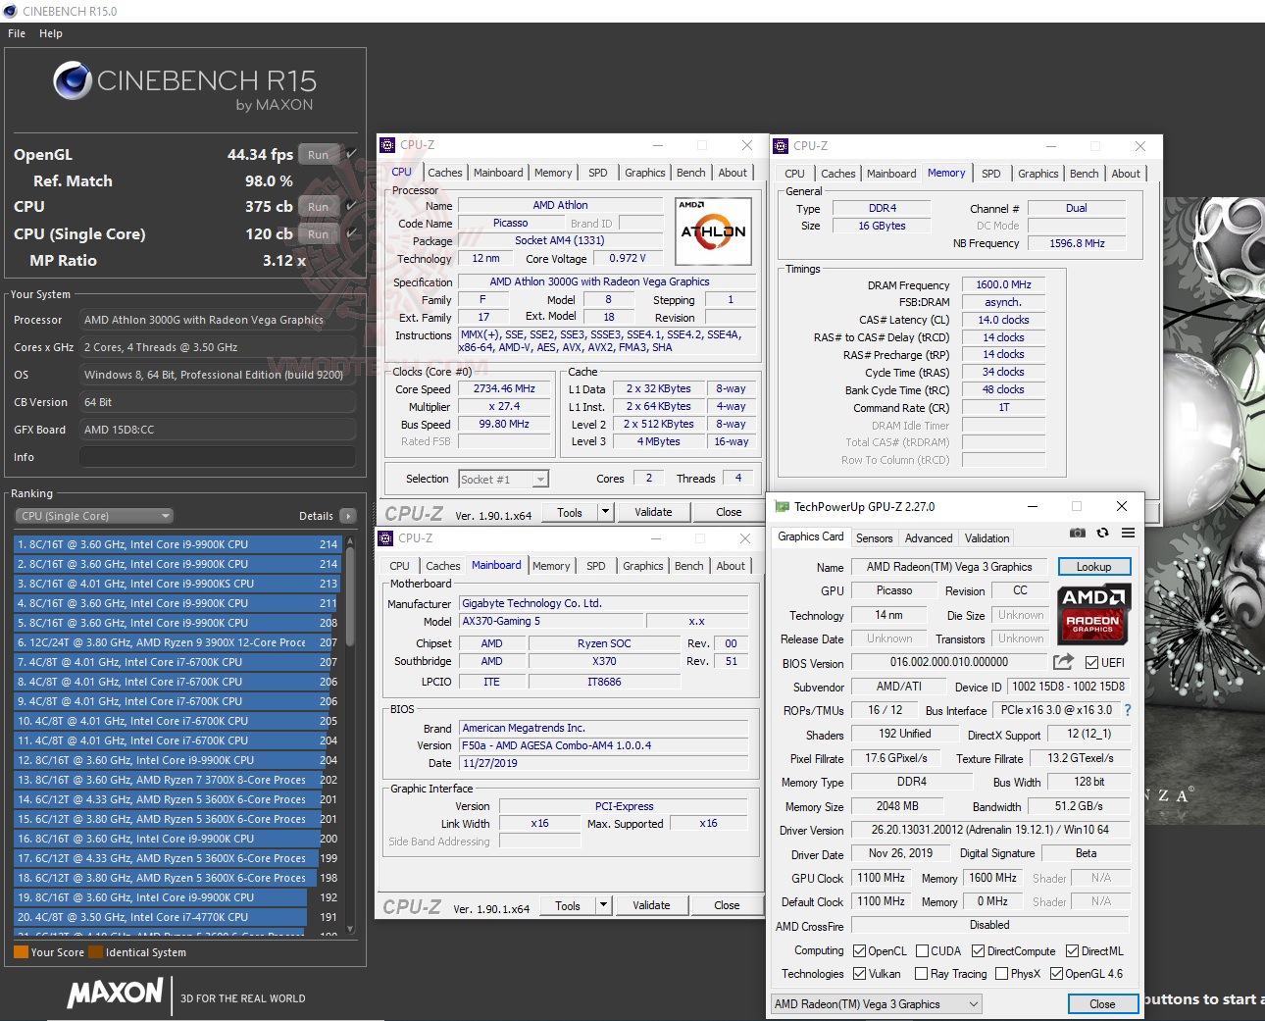The height and width of the screenshot is (1021, 1265).
Task: Enable the Ray Tracing checkbox
Action: tap(921, 974)
